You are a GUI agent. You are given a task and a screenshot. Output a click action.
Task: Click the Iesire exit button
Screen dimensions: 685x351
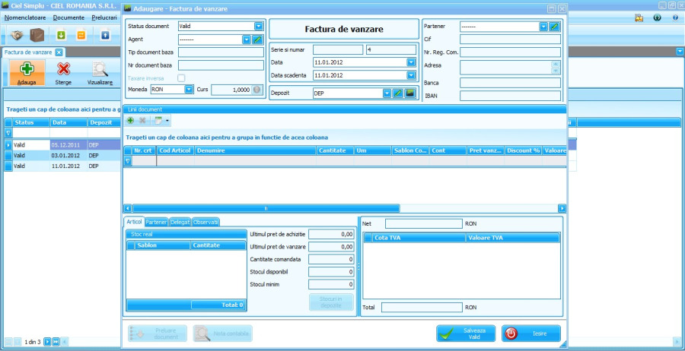[x=531, y=334]
